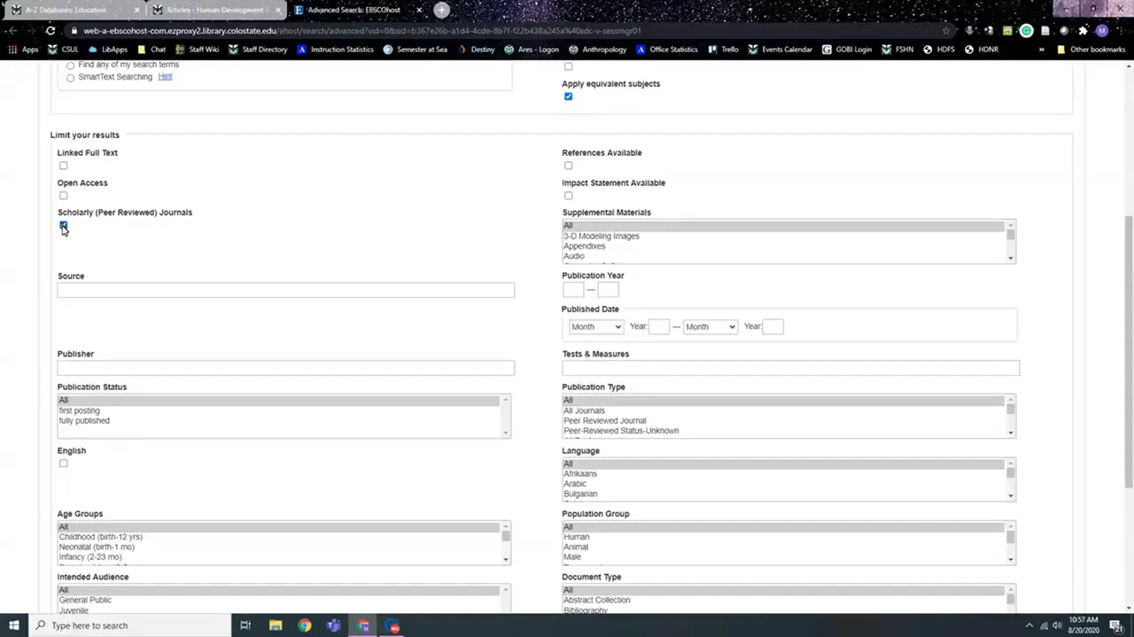Click Published Date start Year field
Image resolution: width=1134 pixels, height=637 pixels.
click(658, 326)
